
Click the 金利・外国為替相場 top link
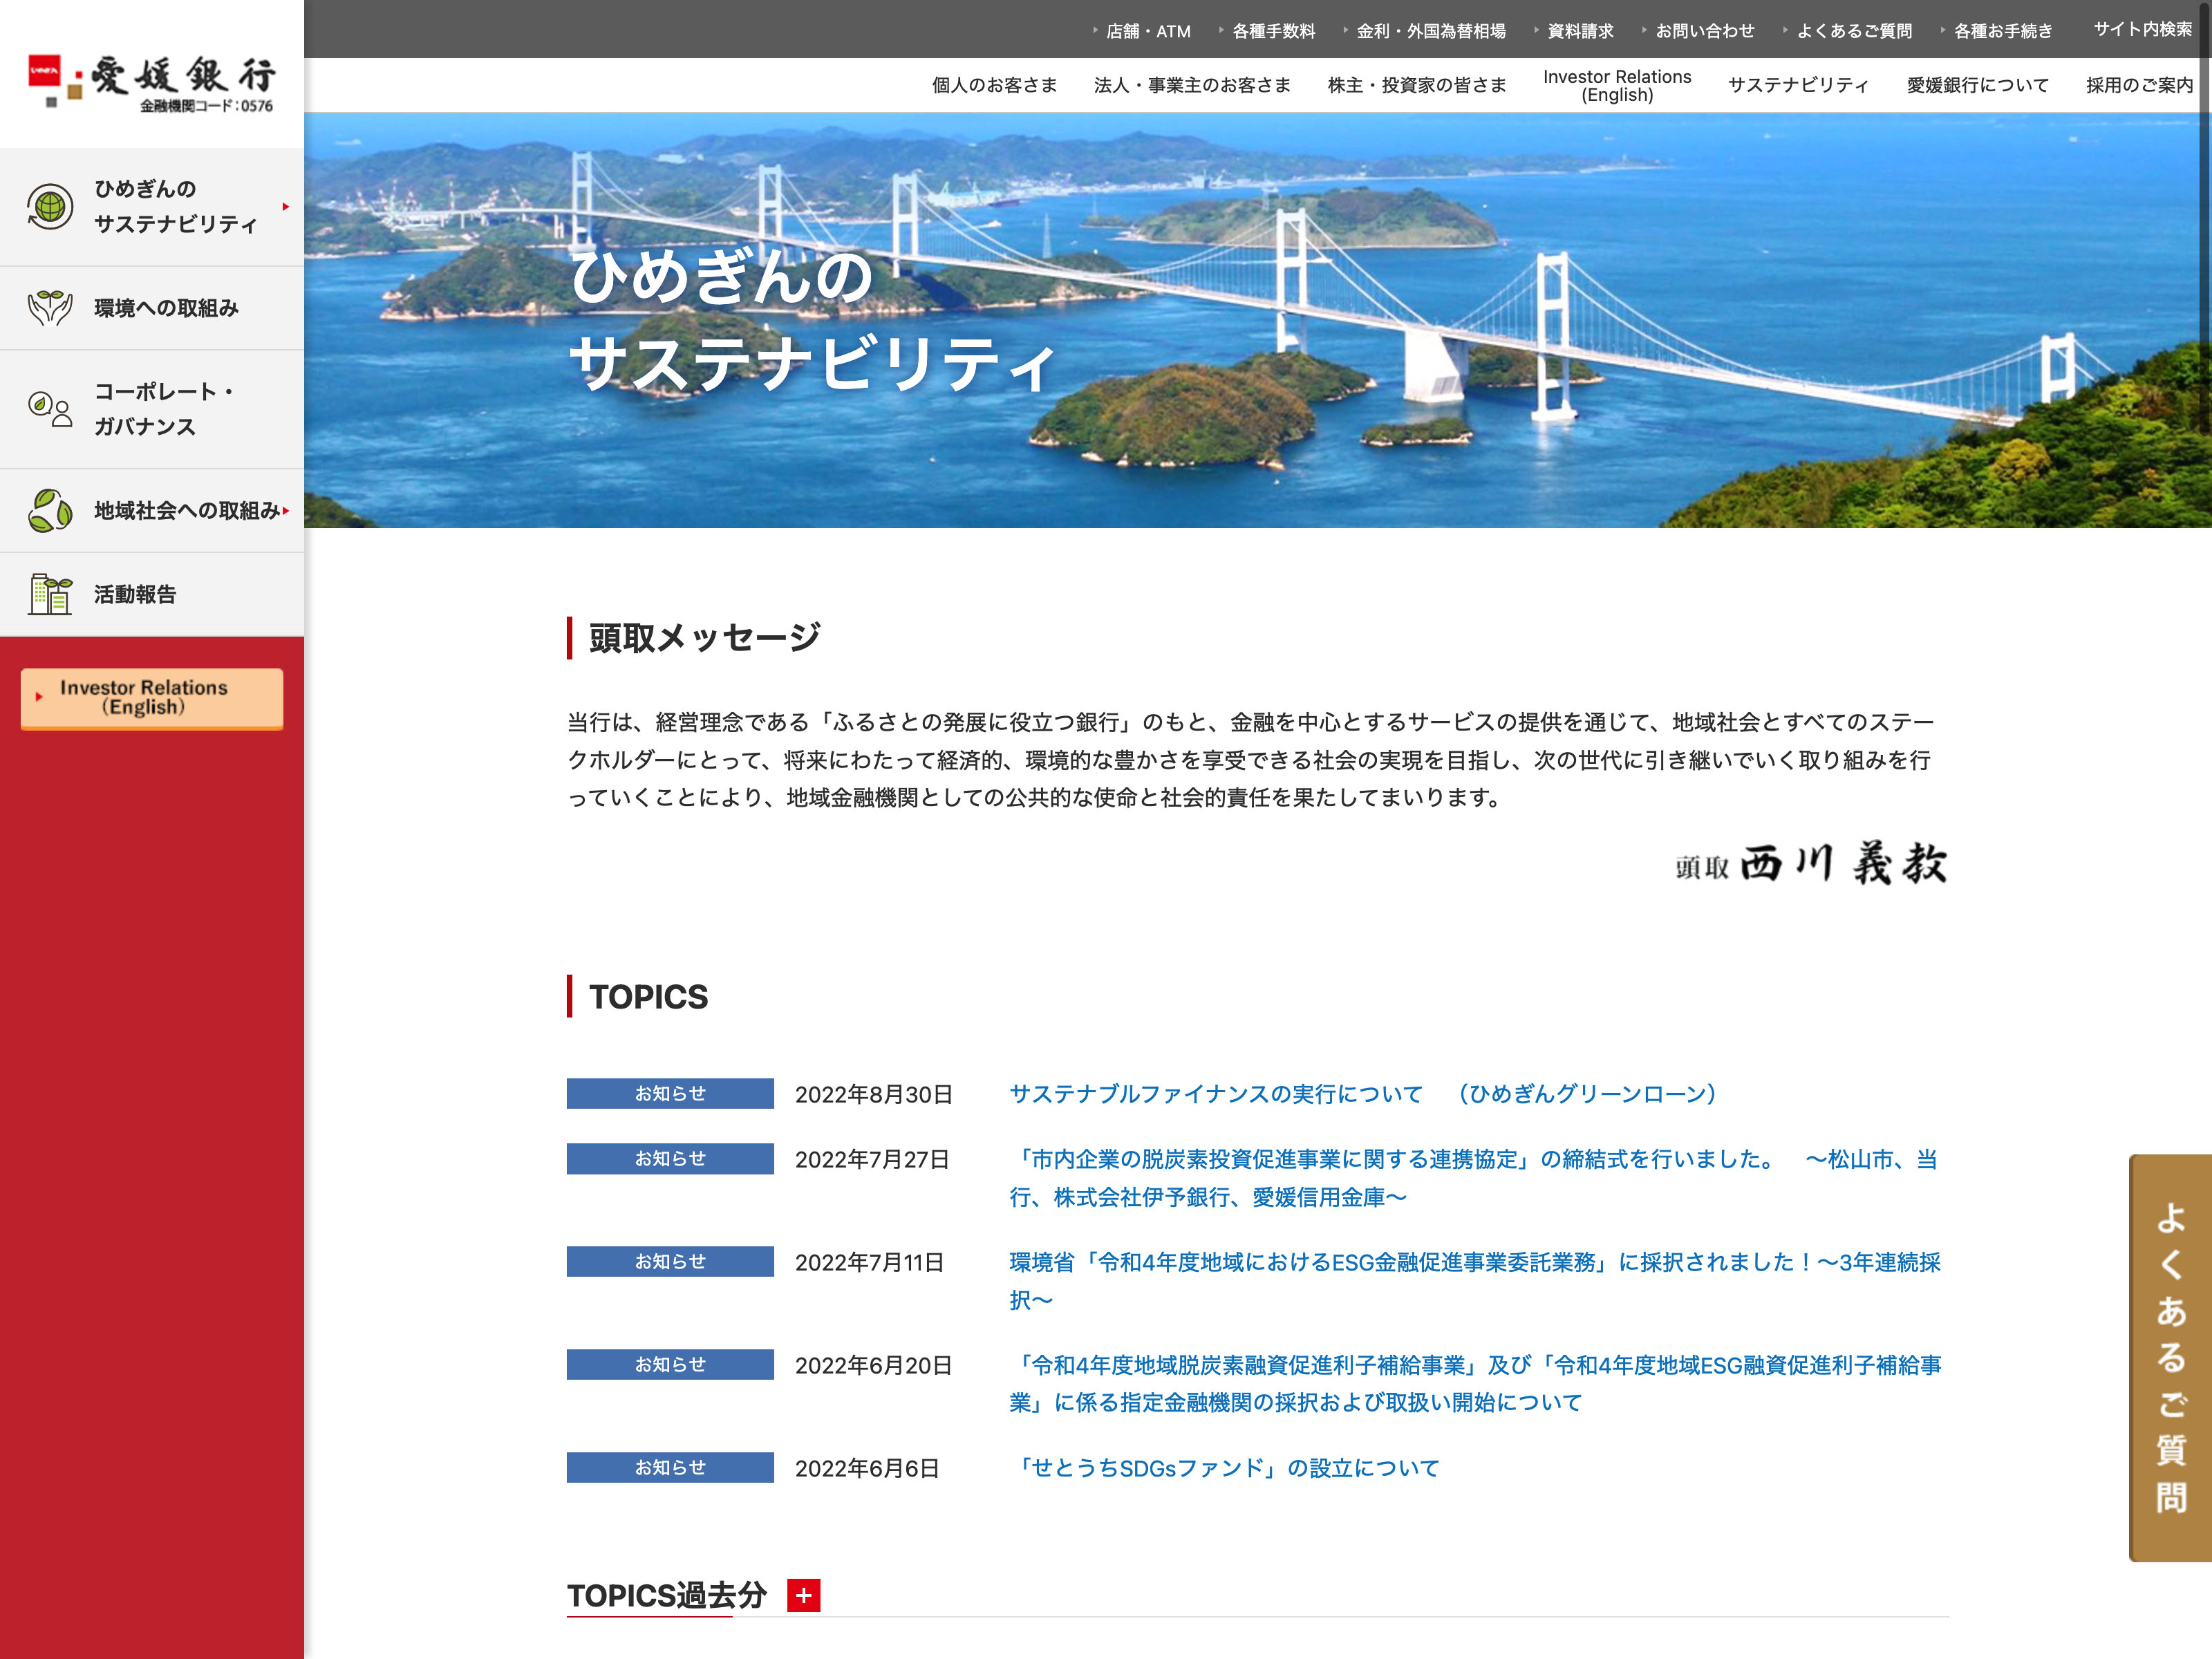pyautogui.click(x=1430, y=31)
